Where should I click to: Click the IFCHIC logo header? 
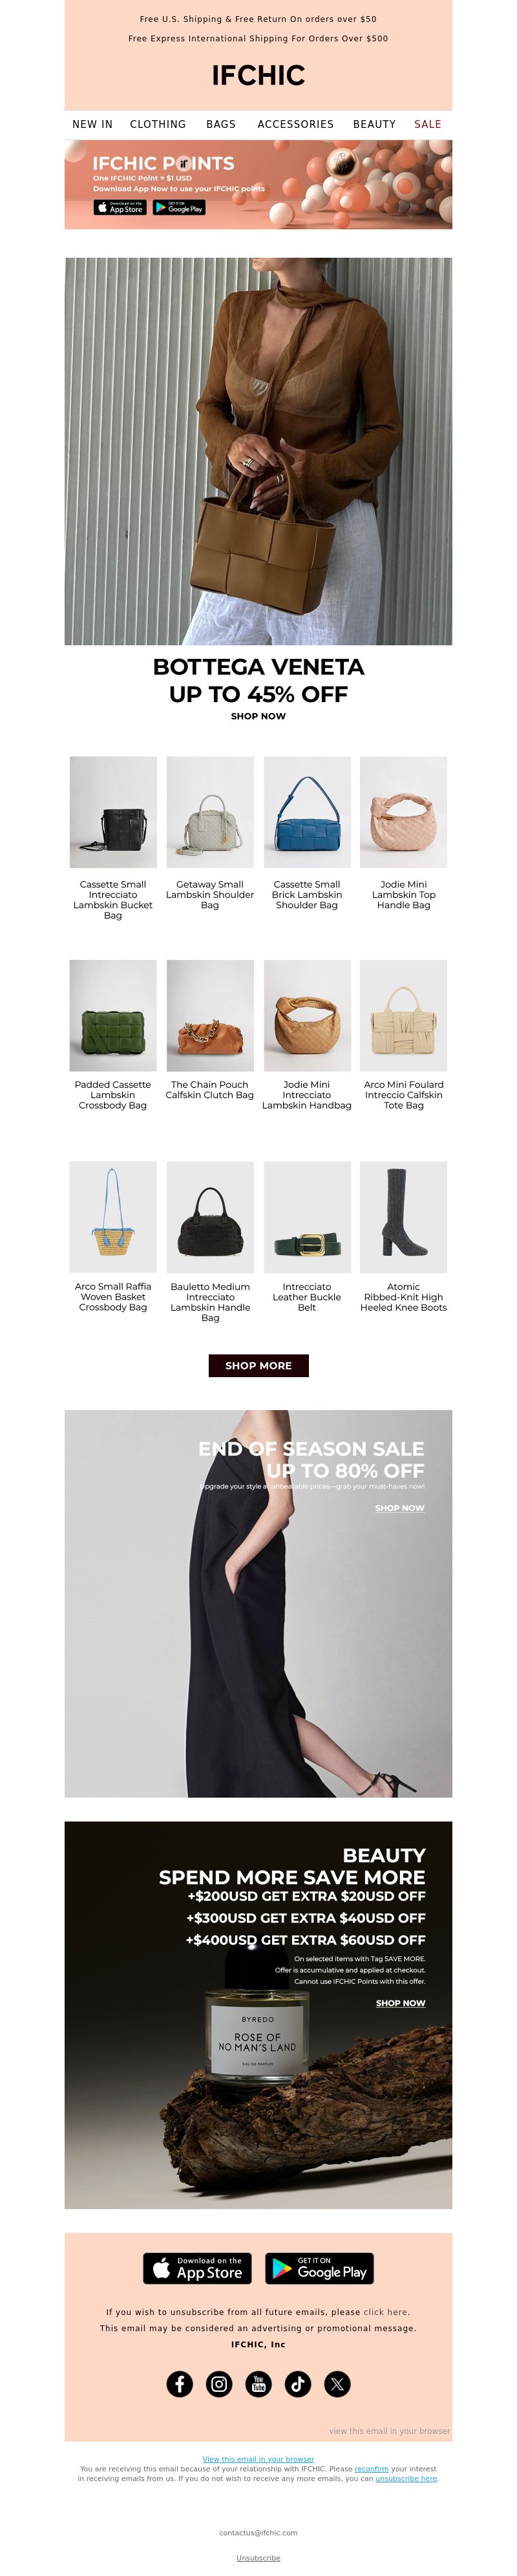click(x=258, y=75)
